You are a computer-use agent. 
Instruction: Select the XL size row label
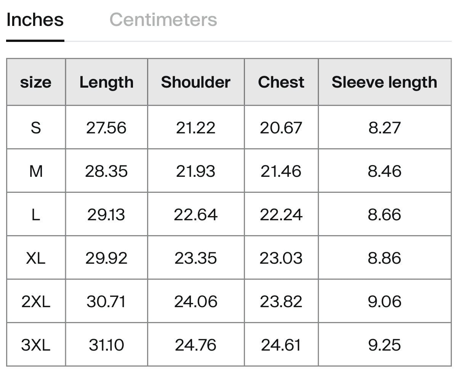pyautogui.click(x=36, y=258)
